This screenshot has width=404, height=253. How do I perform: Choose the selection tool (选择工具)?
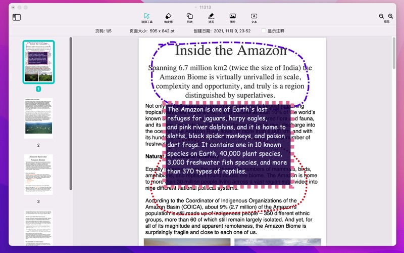point(147,18)
